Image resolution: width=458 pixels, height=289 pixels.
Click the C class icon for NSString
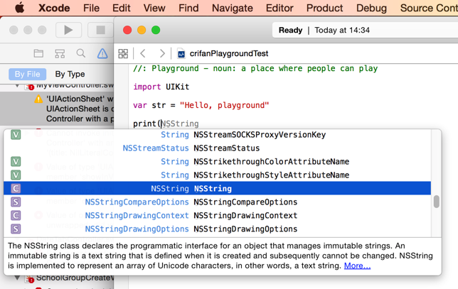[16, 188]
